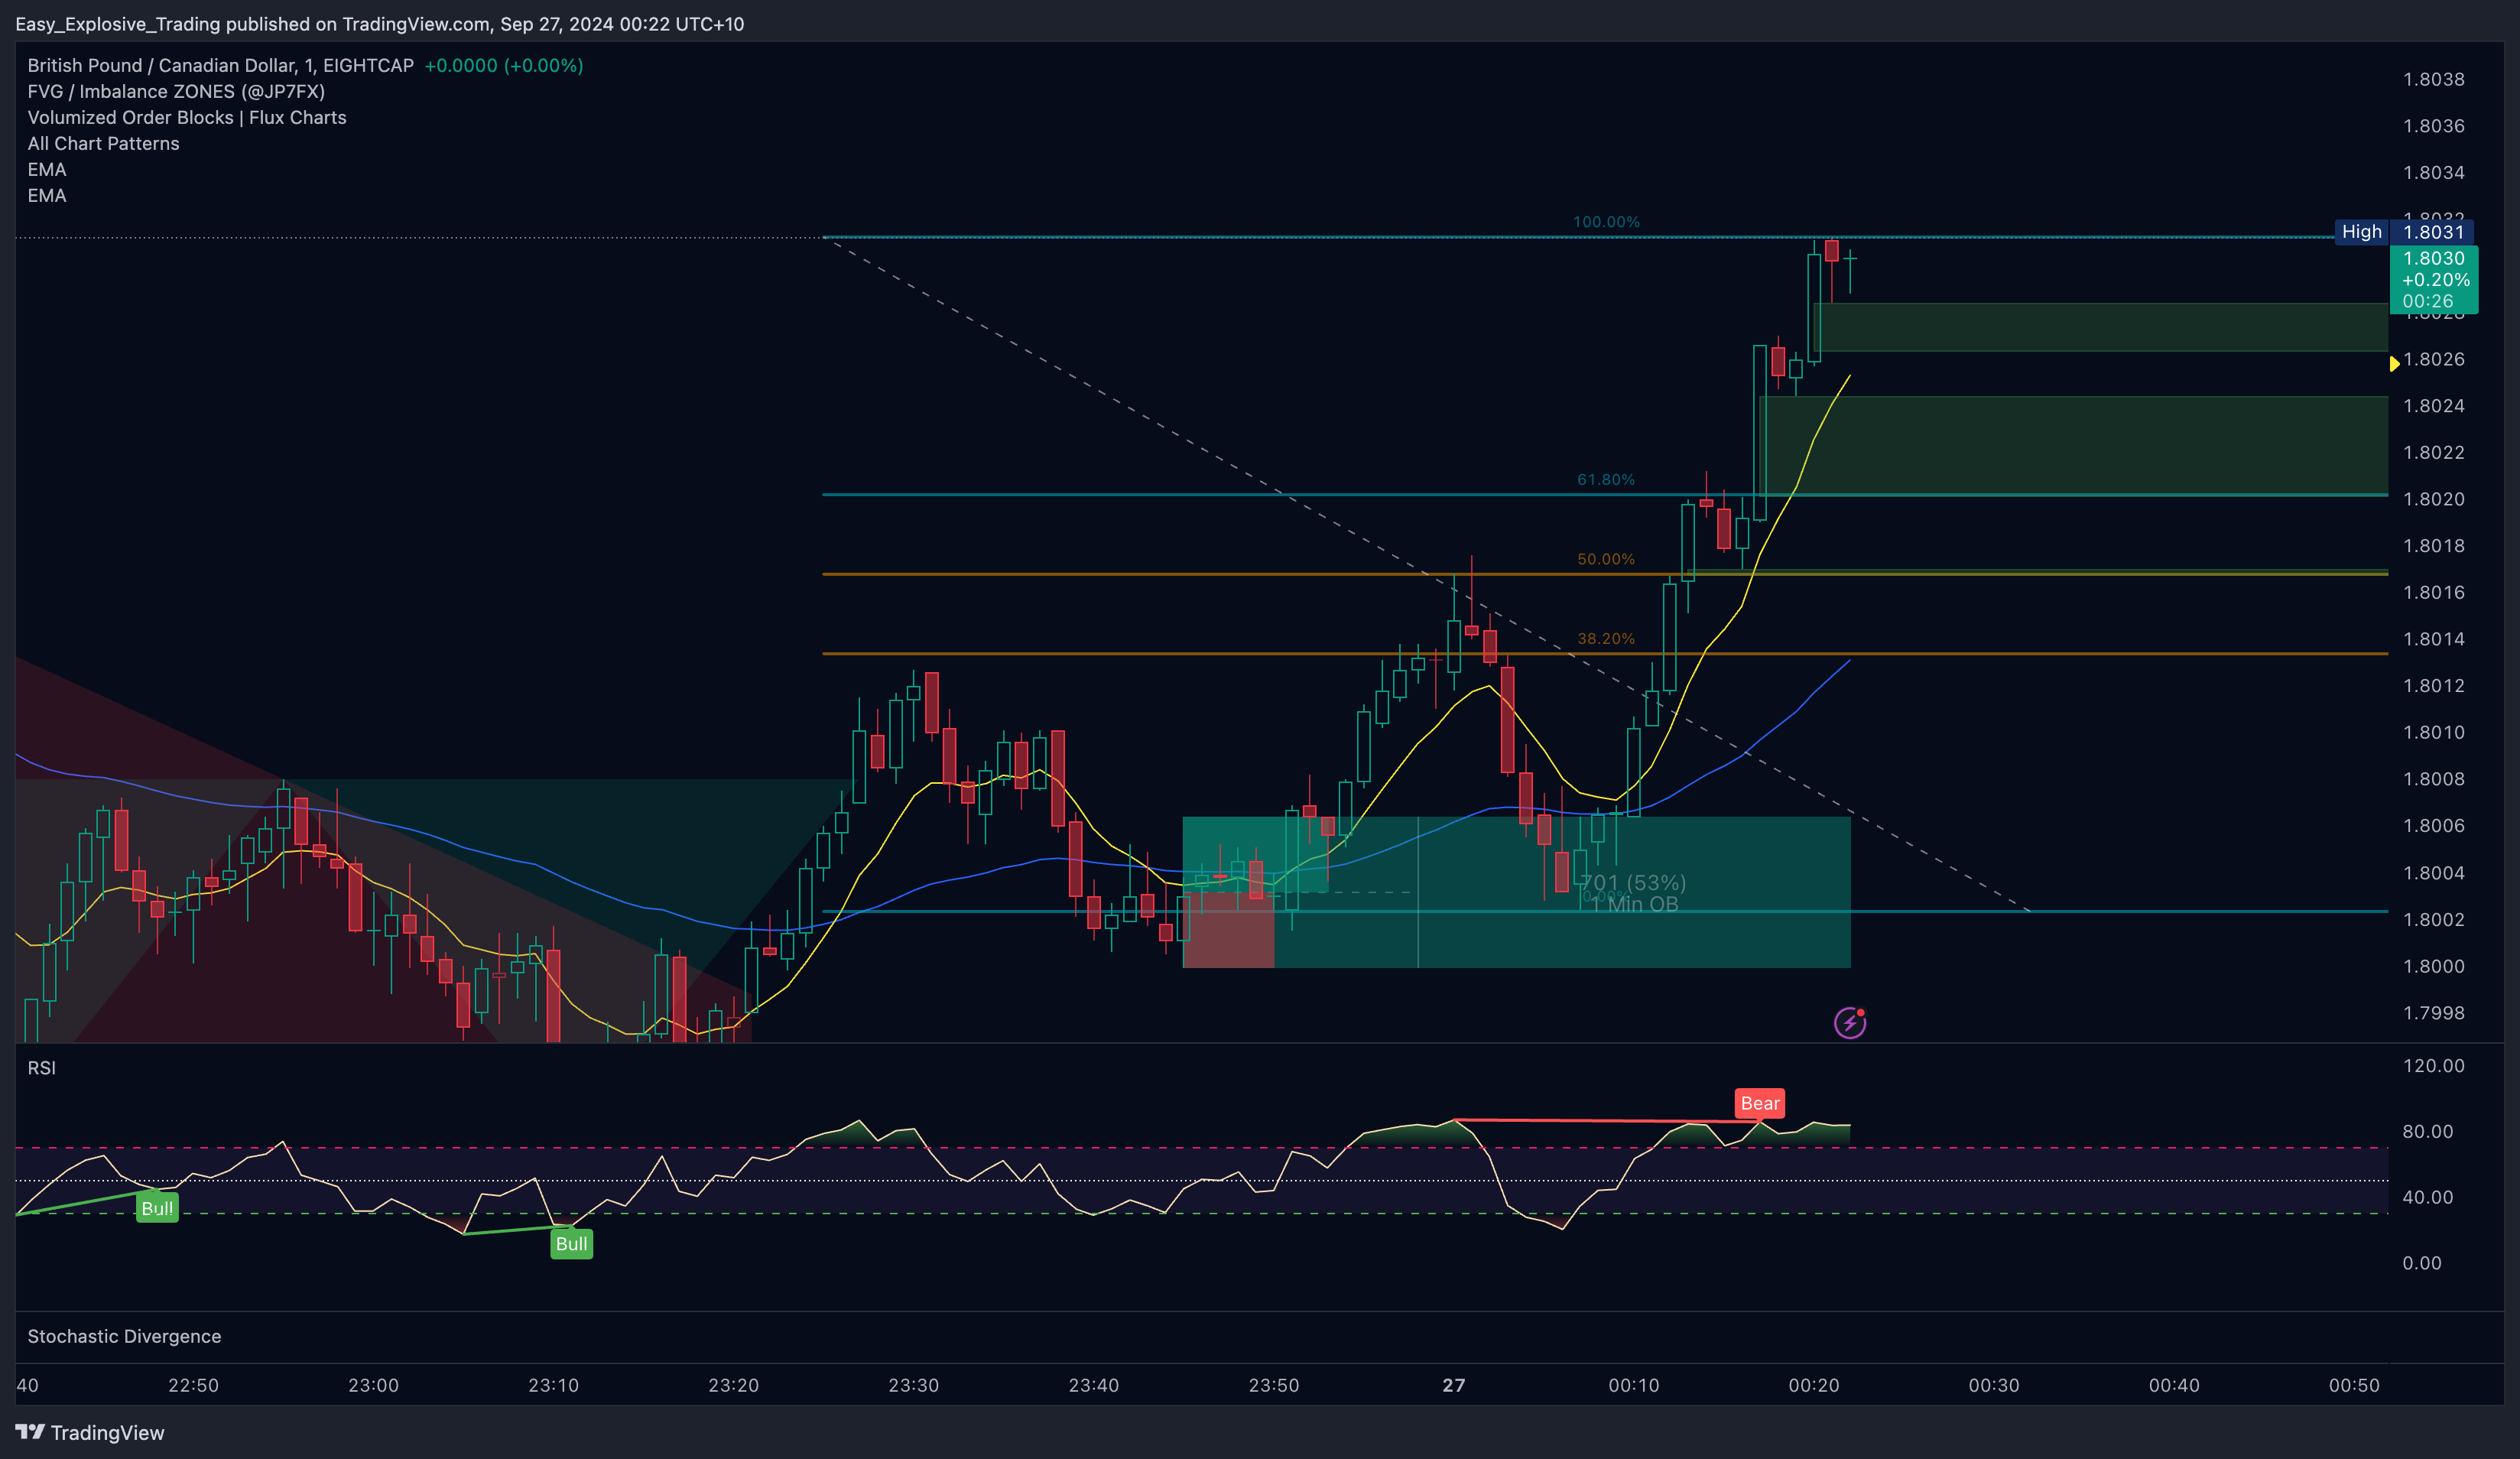The width and height of the screenshot is (2520, 1459).
Task: Click the 40.00 level on the RSI scale
Action: (2427, 1197)
